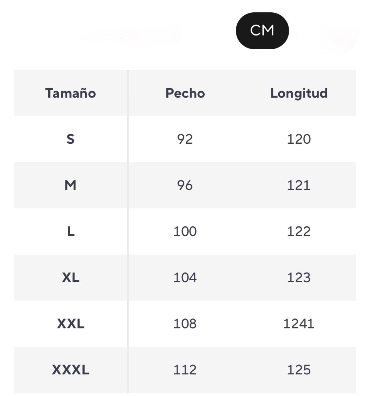Click the Longitud column header

click(x=299, y=93)
